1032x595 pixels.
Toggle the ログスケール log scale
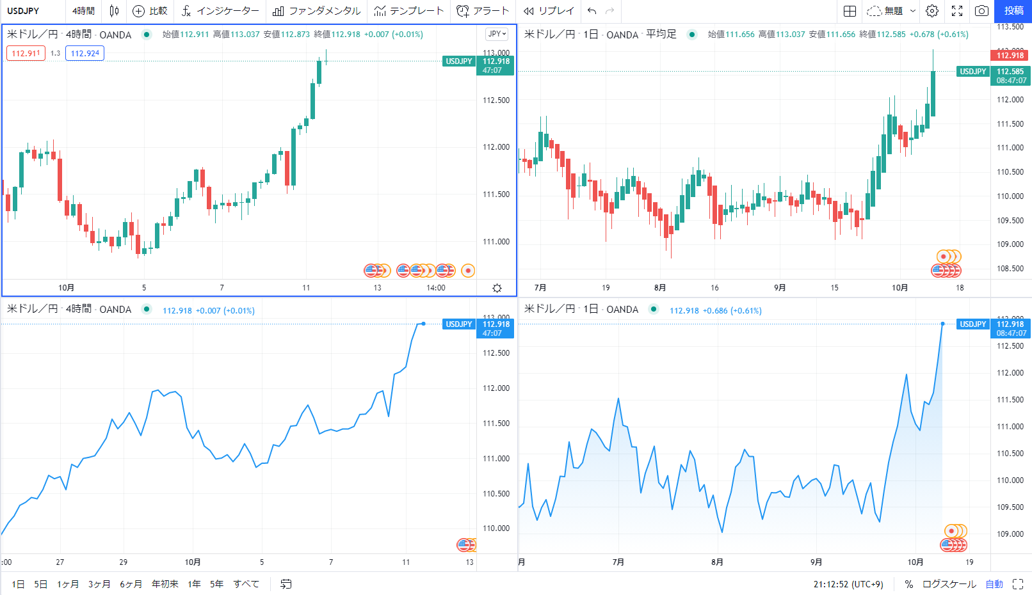click(949, 584)
